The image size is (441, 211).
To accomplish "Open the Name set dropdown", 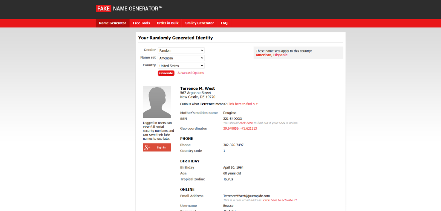I will pyautogui.click(x=181, y=58).
